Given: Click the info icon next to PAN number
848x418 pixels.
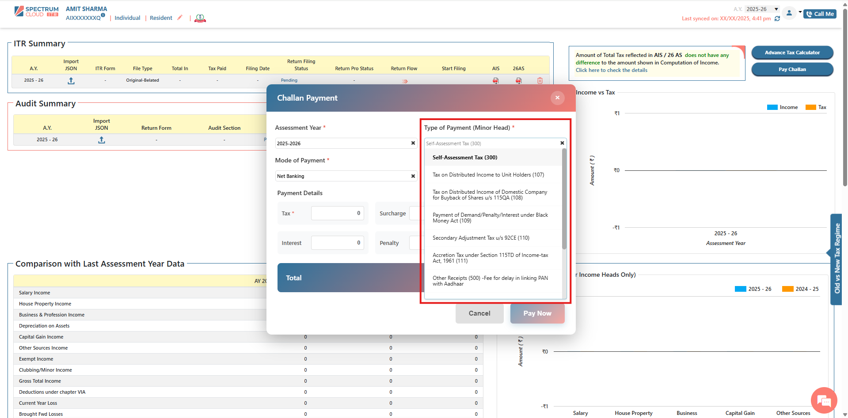Looking at the screenshot, I should click(x=103, y=15).
